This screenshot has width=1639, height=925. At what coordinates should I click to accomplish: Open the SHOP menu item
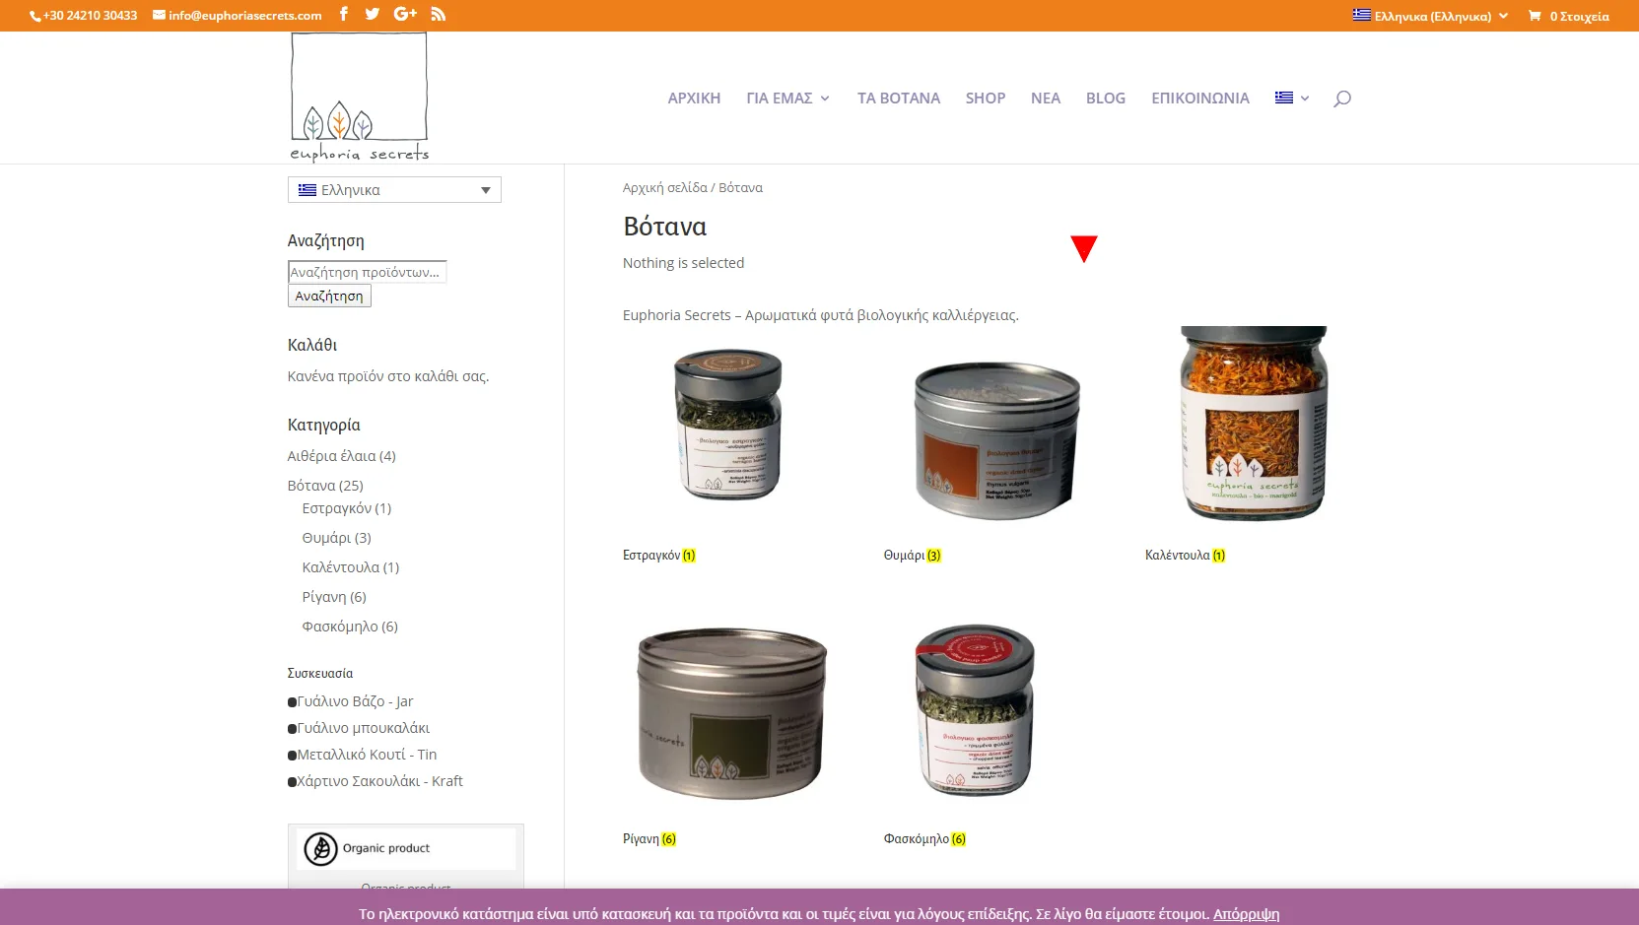tap(986, 98)
